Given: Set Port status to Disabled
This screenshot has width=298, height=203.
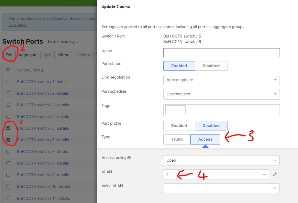Looking at the screenshot, I should [211, 66].
